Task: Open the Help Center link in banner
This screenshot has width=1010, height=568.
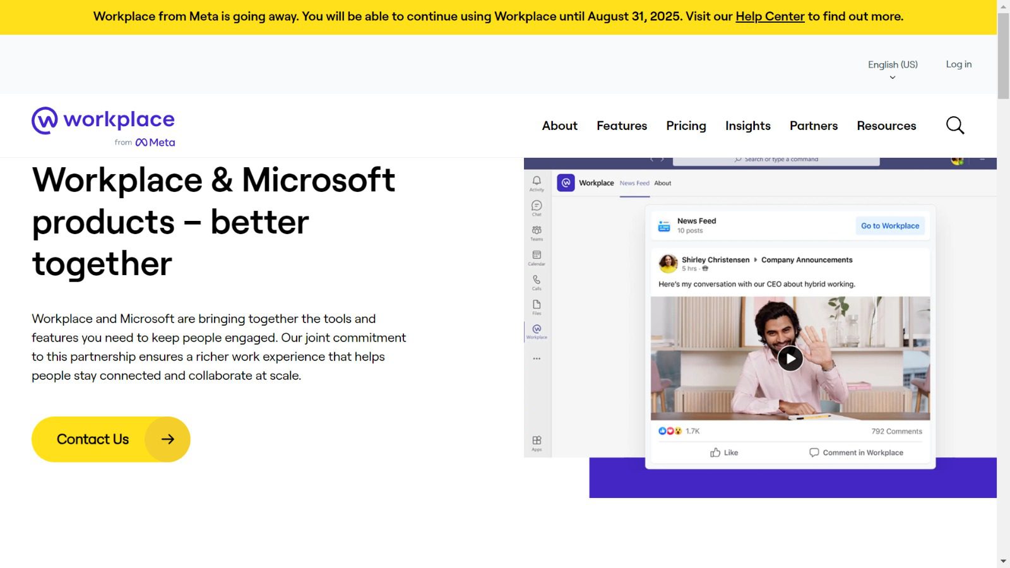Action: coord(770,16)
